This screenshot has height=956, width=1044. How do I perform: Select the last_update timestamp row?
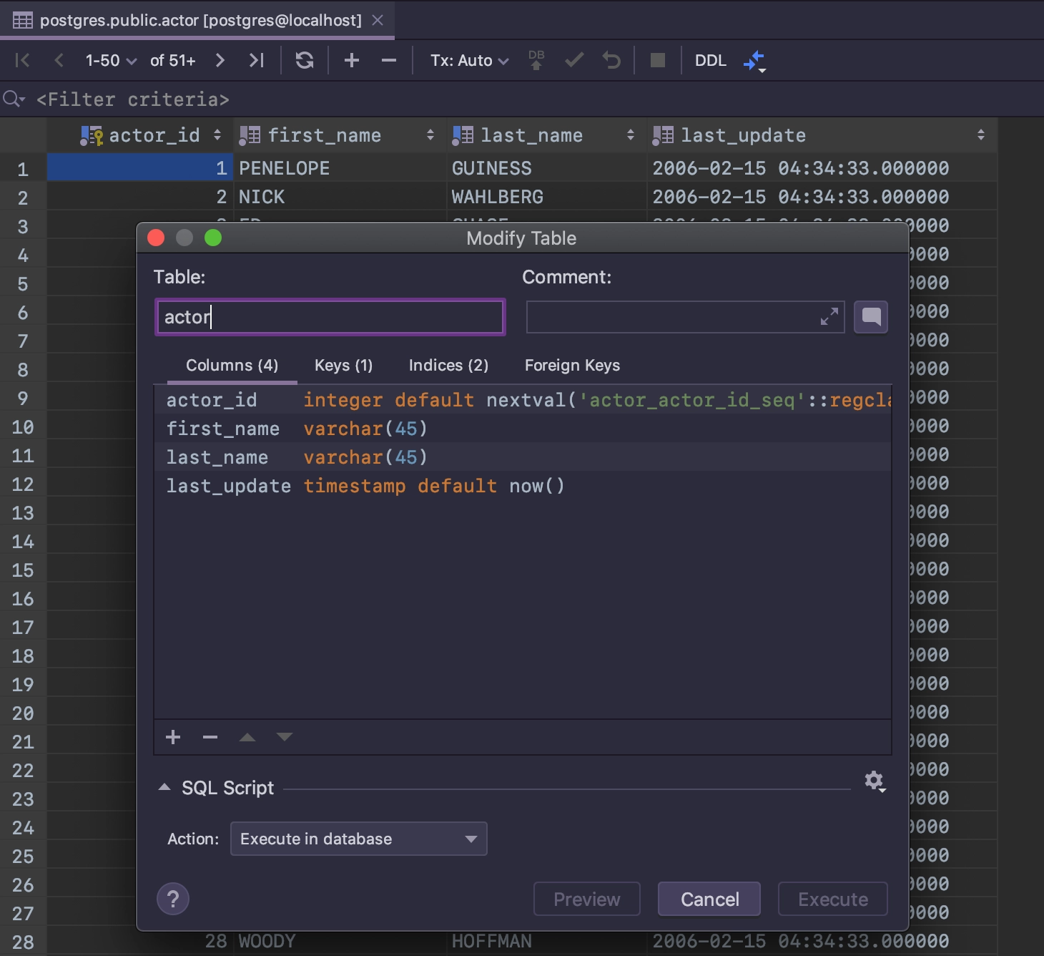523,486
